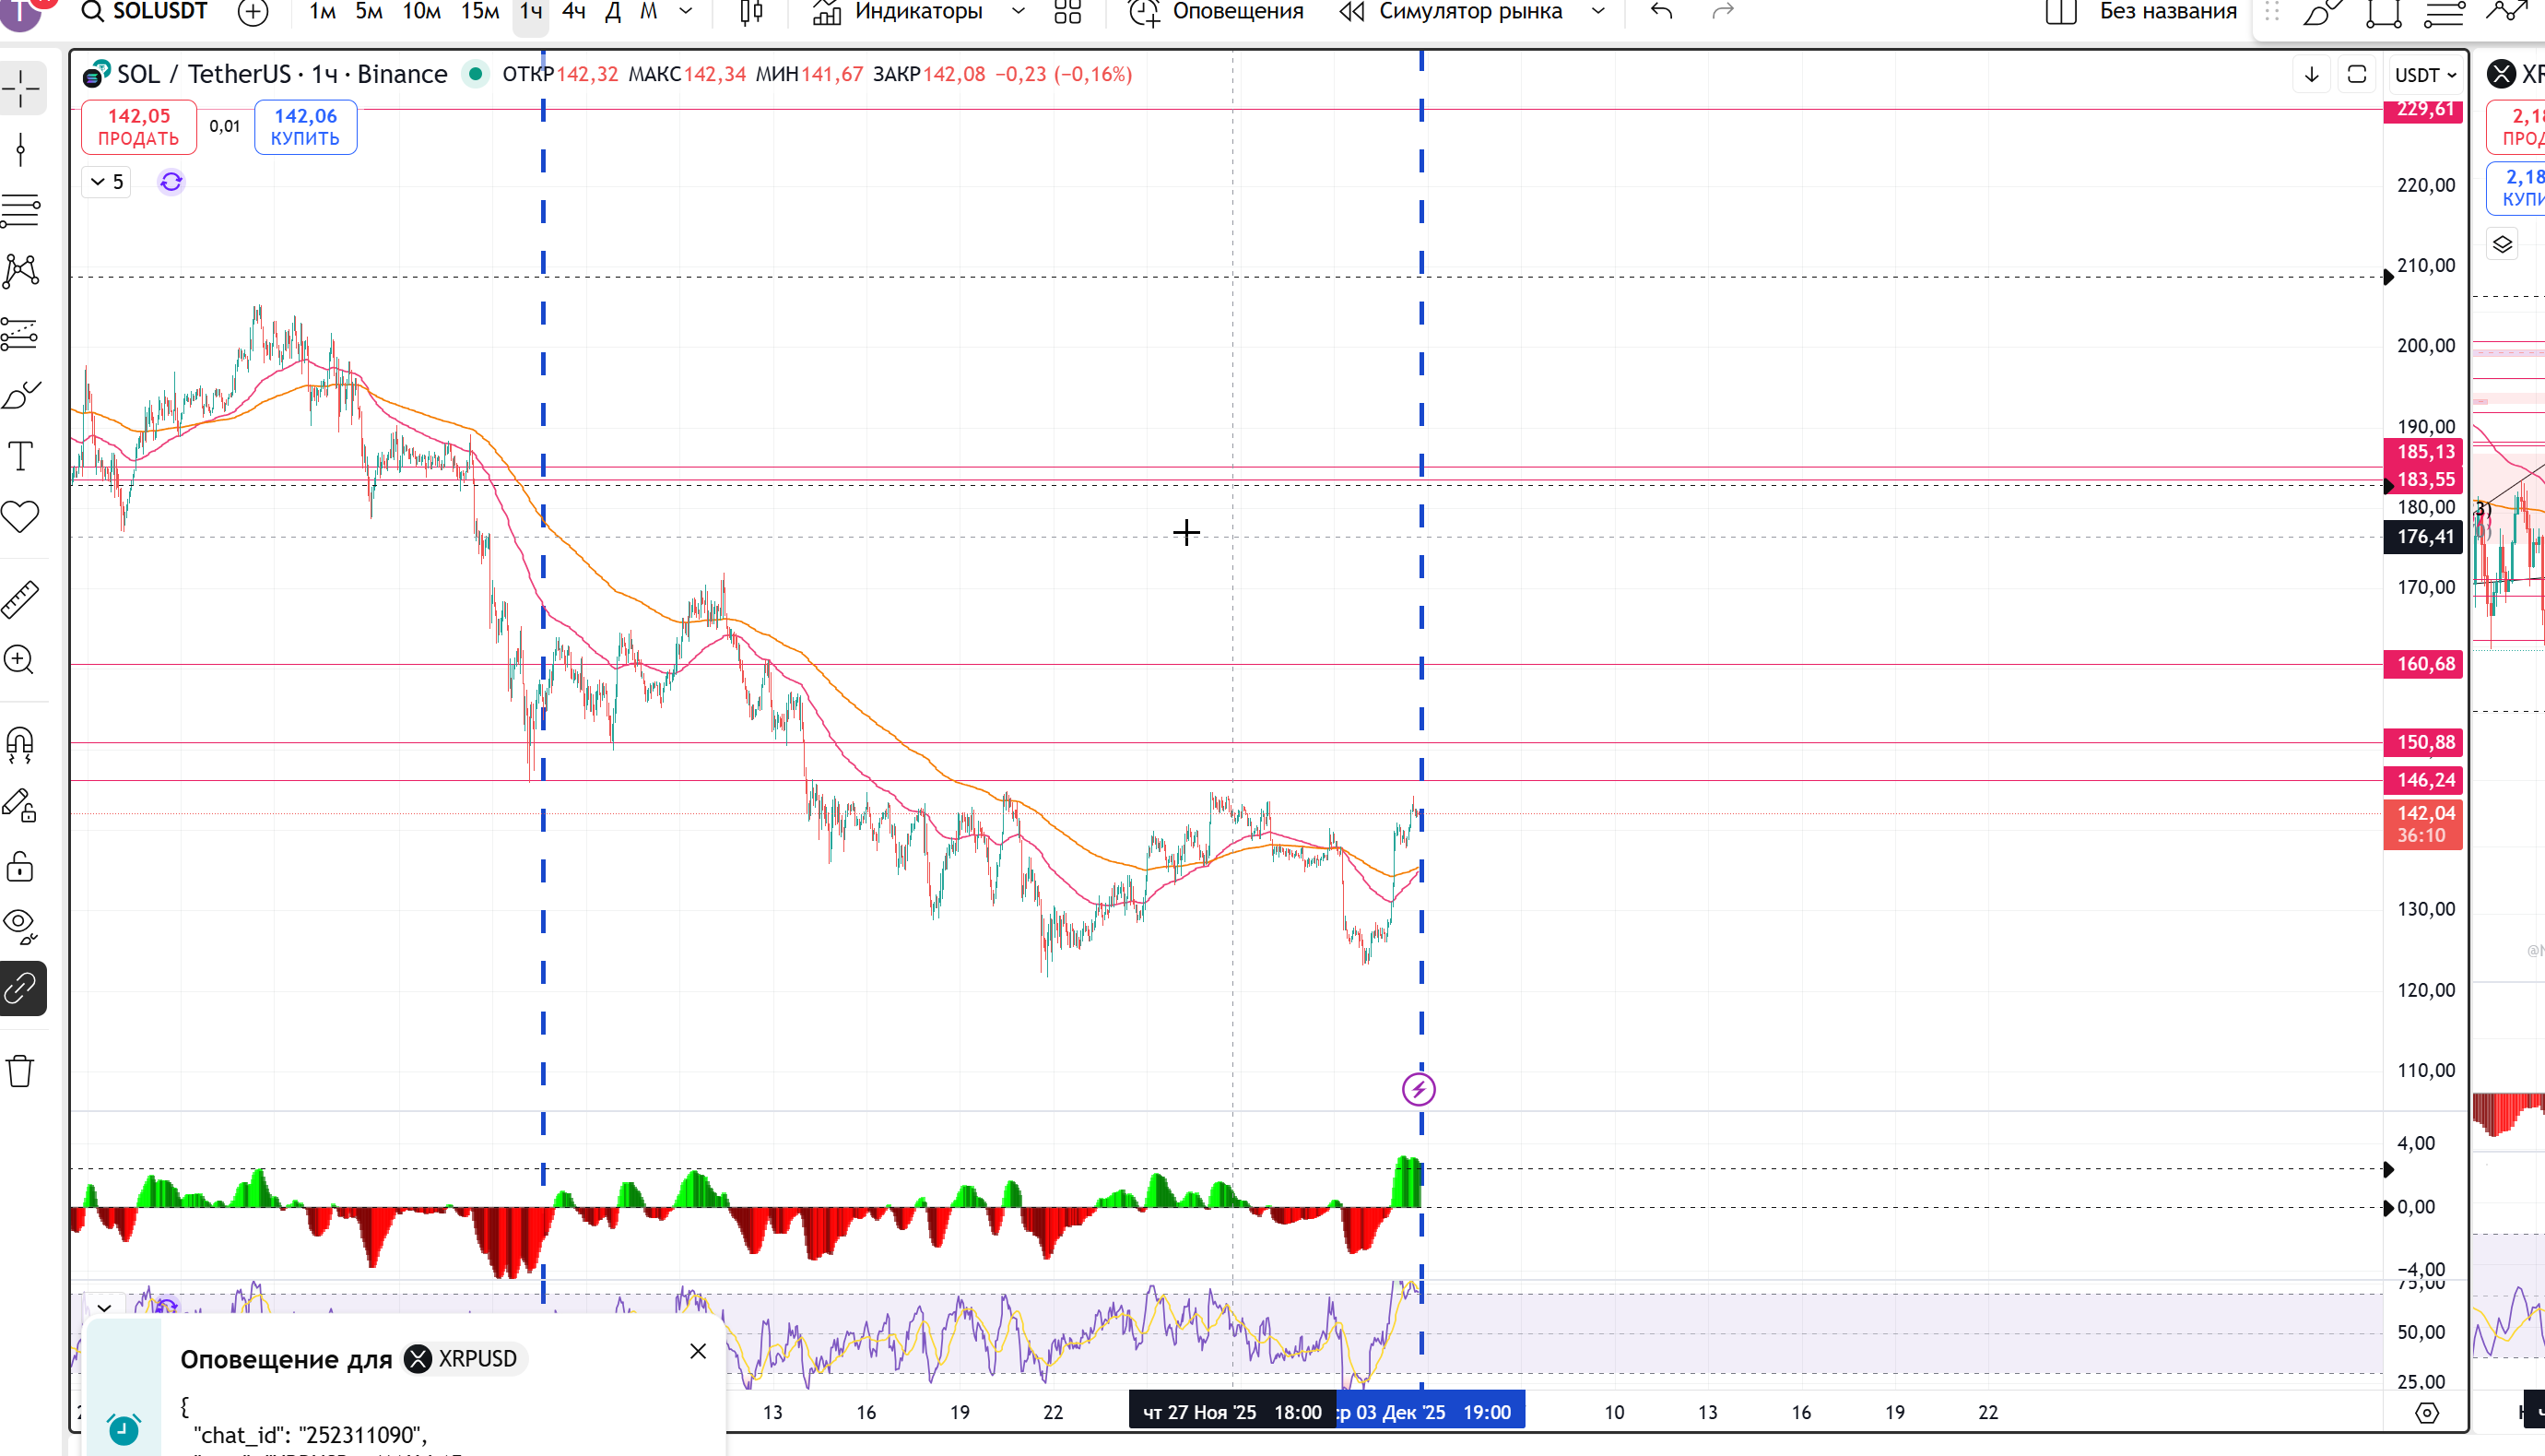Select the Text drawing tool

pyautogui.click(x=20, y=456)
